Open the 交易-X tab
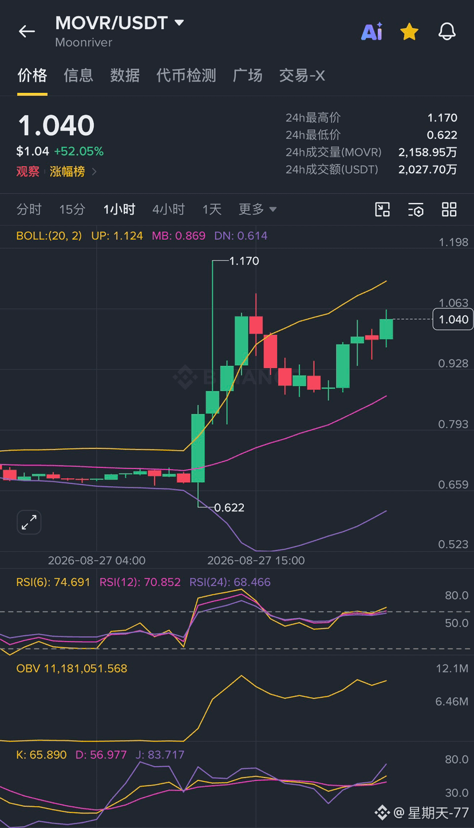Screen dimensions: 474x828 click(302, 75)
